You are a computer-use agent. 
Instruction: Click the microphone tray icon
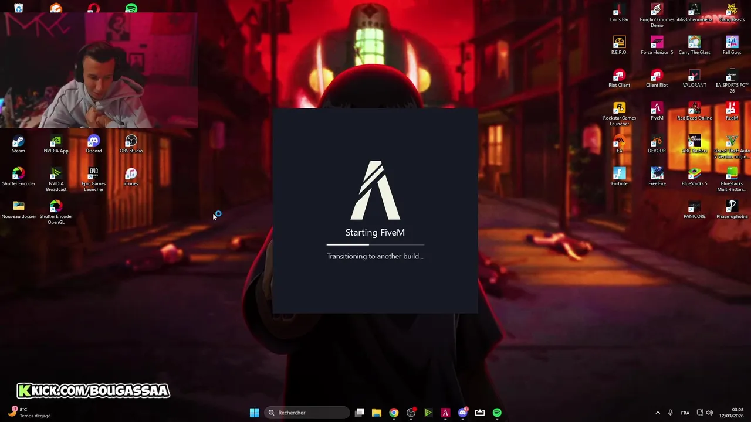pyautogui.click(x=670, y=413)
